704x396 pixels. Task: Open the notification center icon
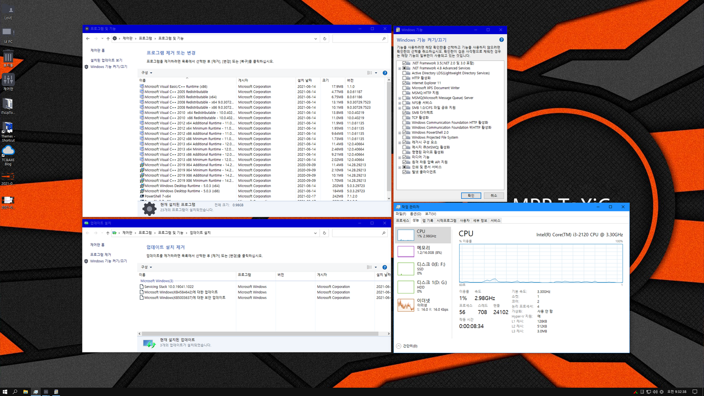click(x=695, y=392)
